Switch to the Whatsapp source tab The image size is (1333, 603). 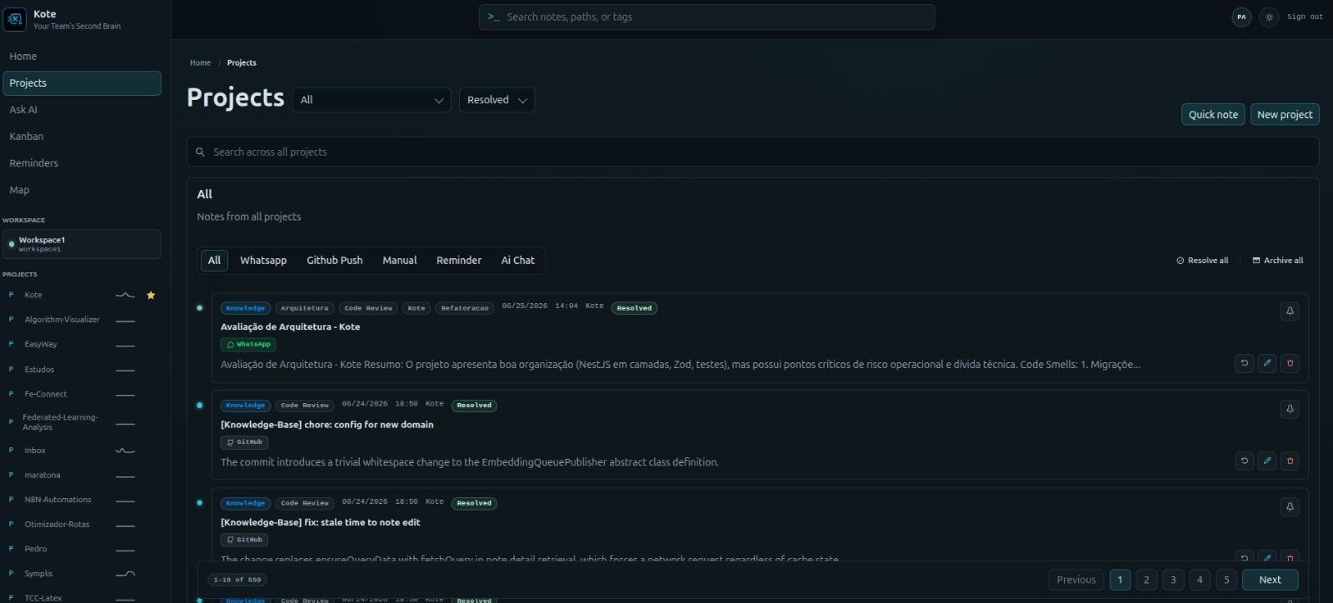[263, 261]
